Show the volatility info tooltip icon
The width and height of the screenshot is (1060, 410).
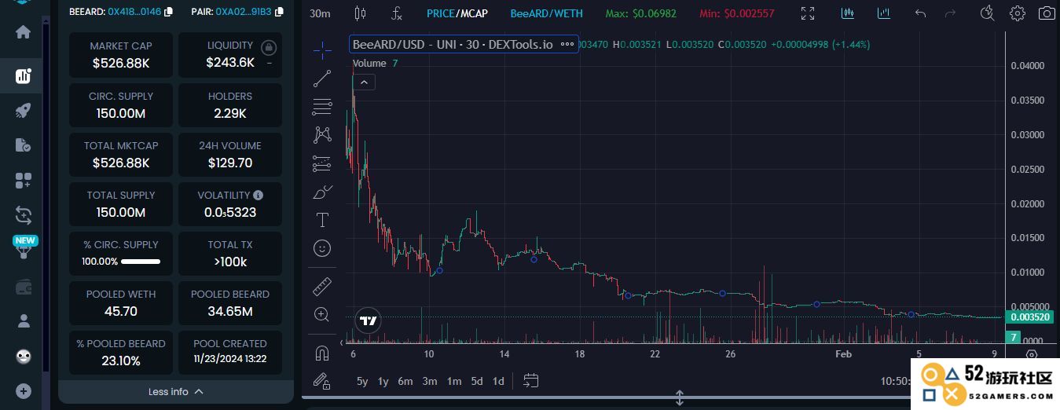pyautogui.click(x=259, y=195)
